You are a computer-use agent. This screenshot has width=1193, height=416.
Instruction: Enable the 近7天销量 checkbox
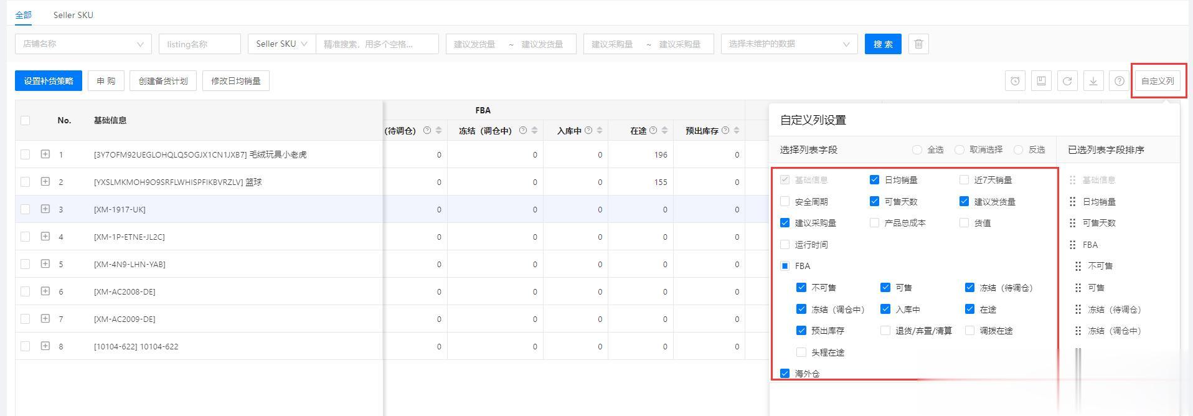coord(964,180)
